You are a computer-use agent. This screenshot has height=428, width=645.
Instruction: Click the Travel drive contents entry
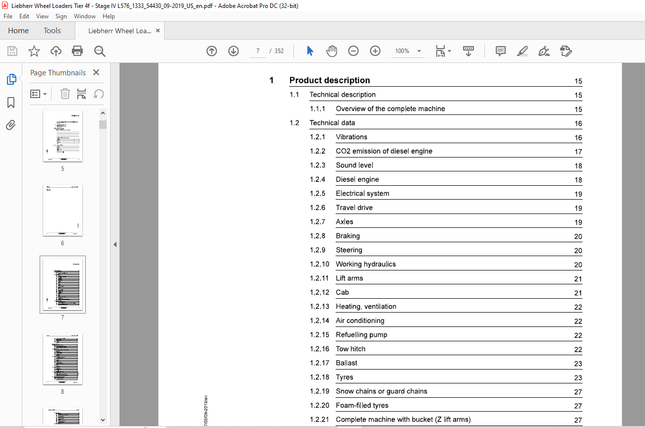(354, 208)
